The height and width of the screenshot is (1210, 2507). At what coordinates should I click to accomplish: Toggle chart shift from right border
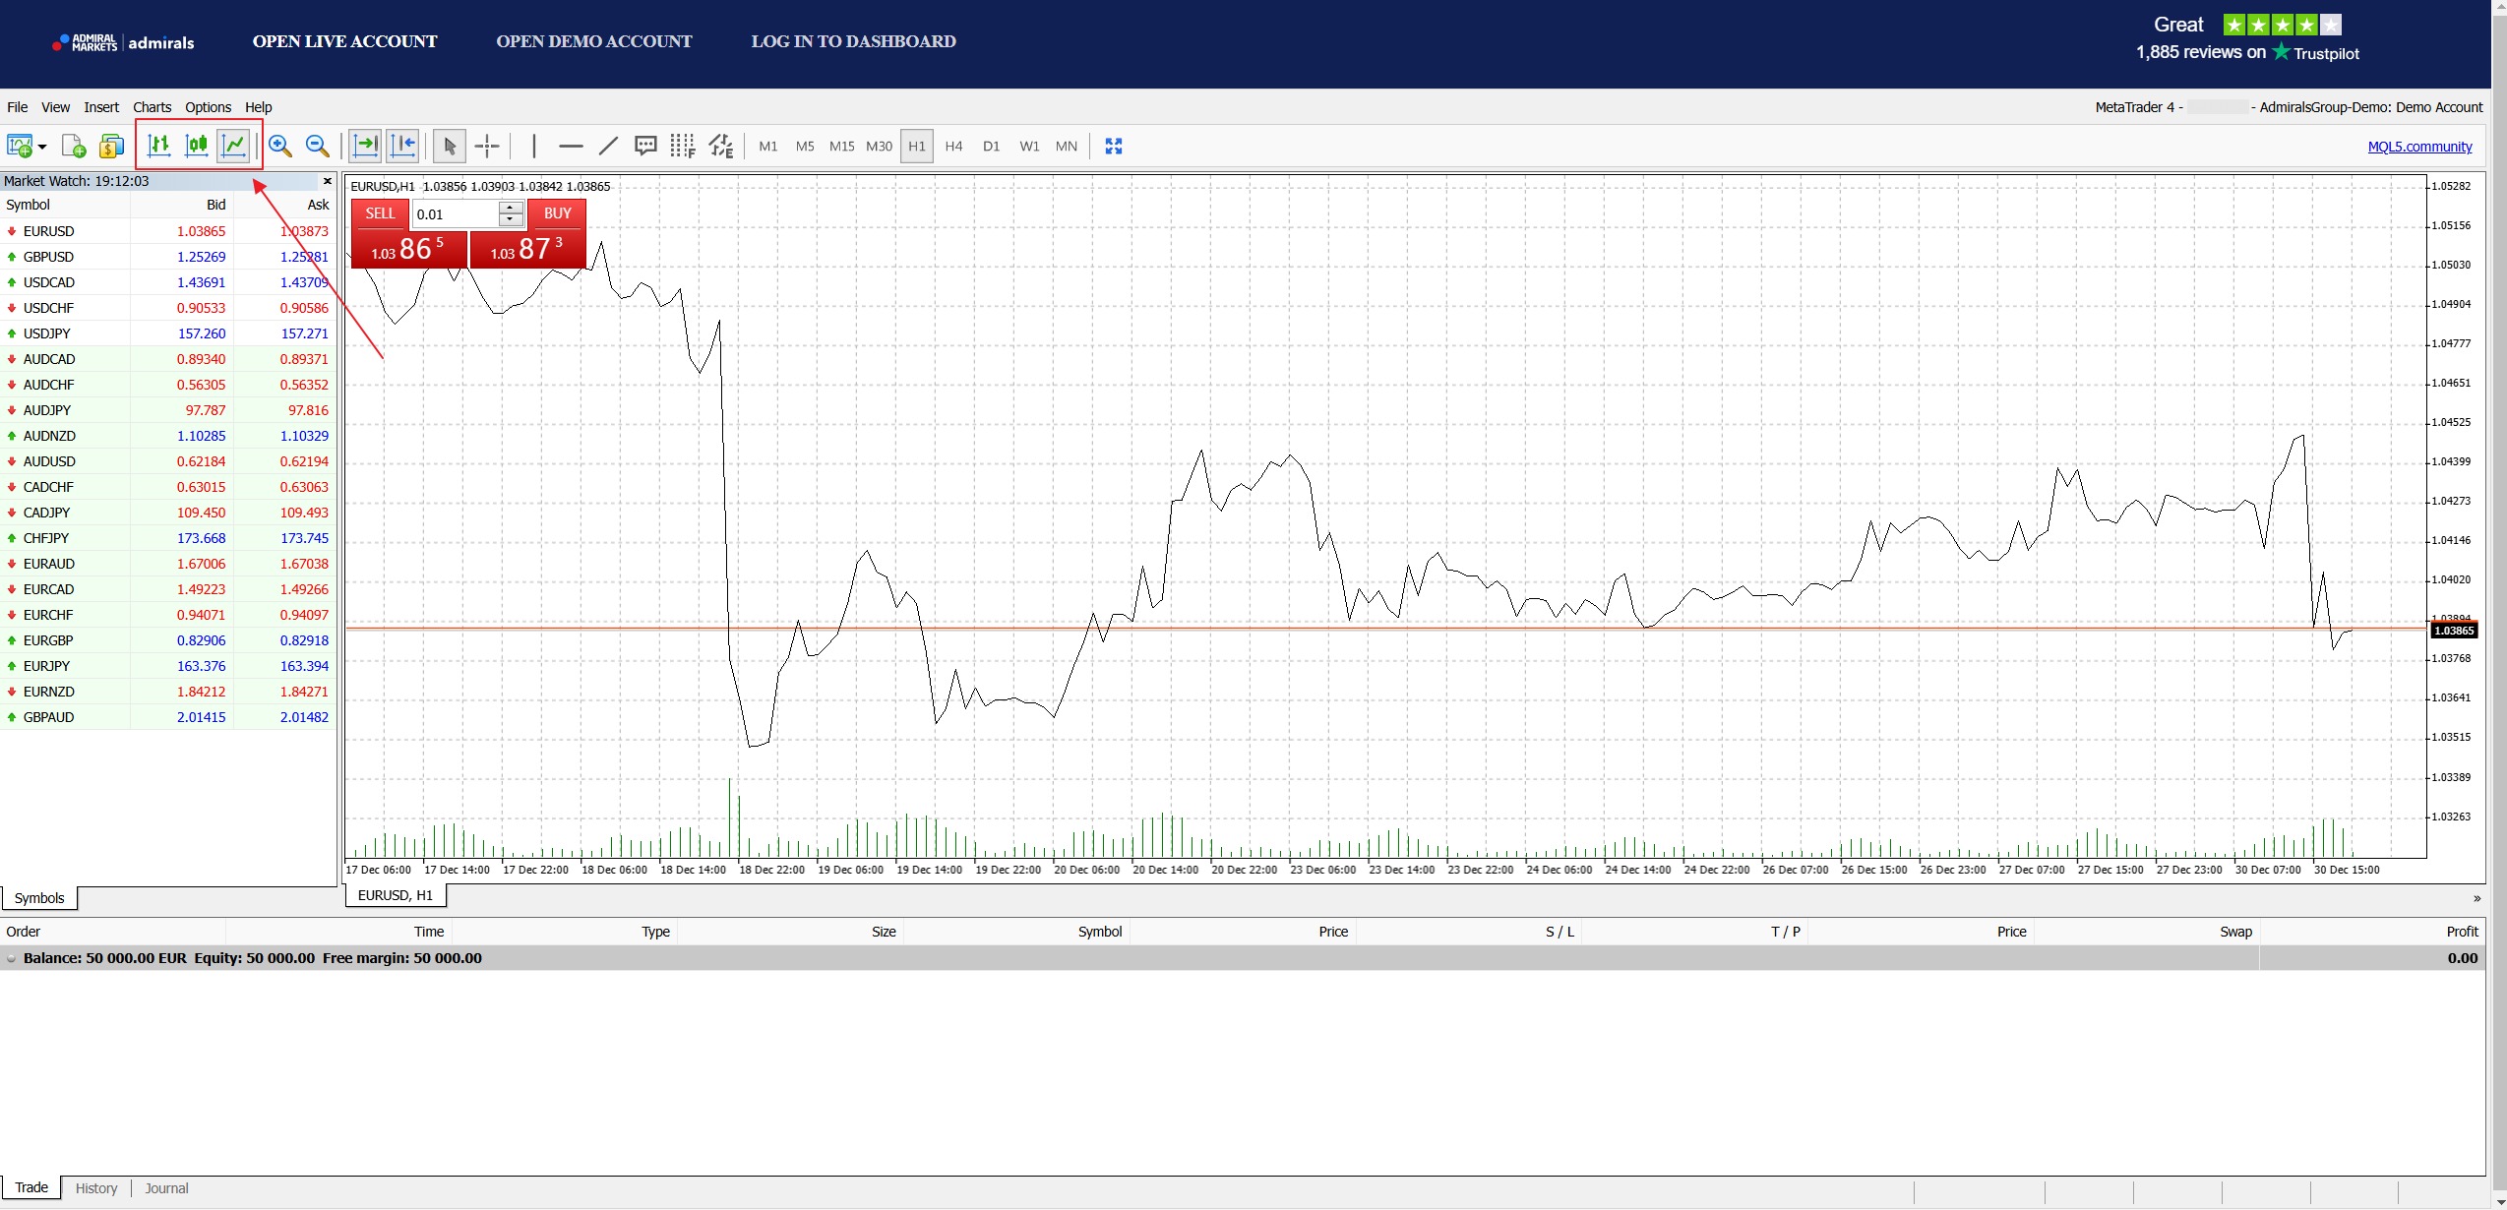[x=402, y=147]
